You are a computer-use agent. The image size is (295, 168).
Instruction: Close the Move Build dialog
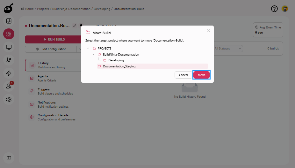point(209,31)
